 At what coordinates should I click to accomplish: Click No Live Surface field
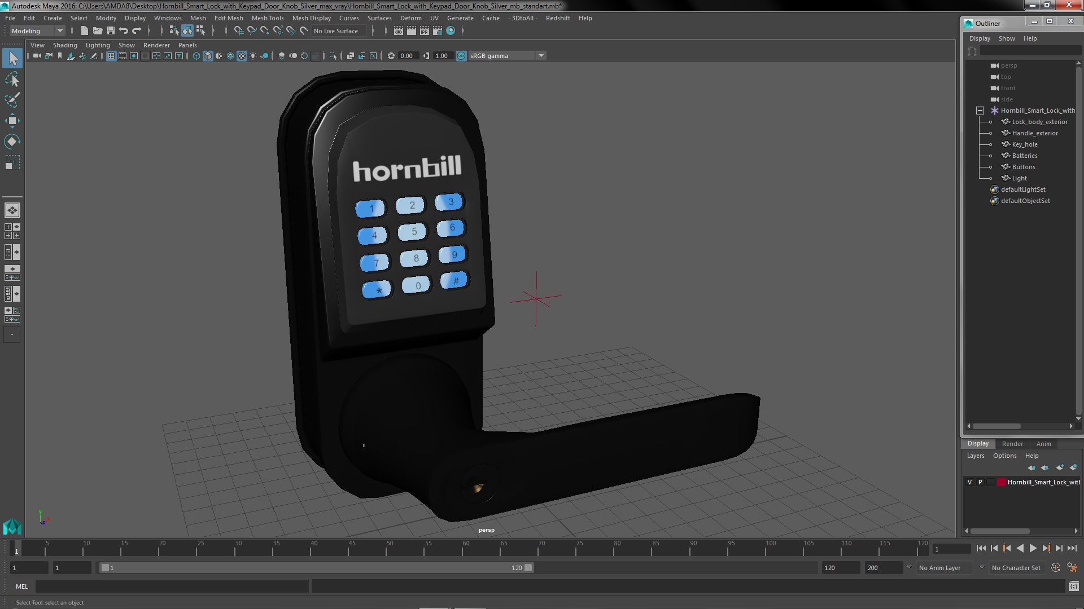pyautogui.click(x=339, y=31)
